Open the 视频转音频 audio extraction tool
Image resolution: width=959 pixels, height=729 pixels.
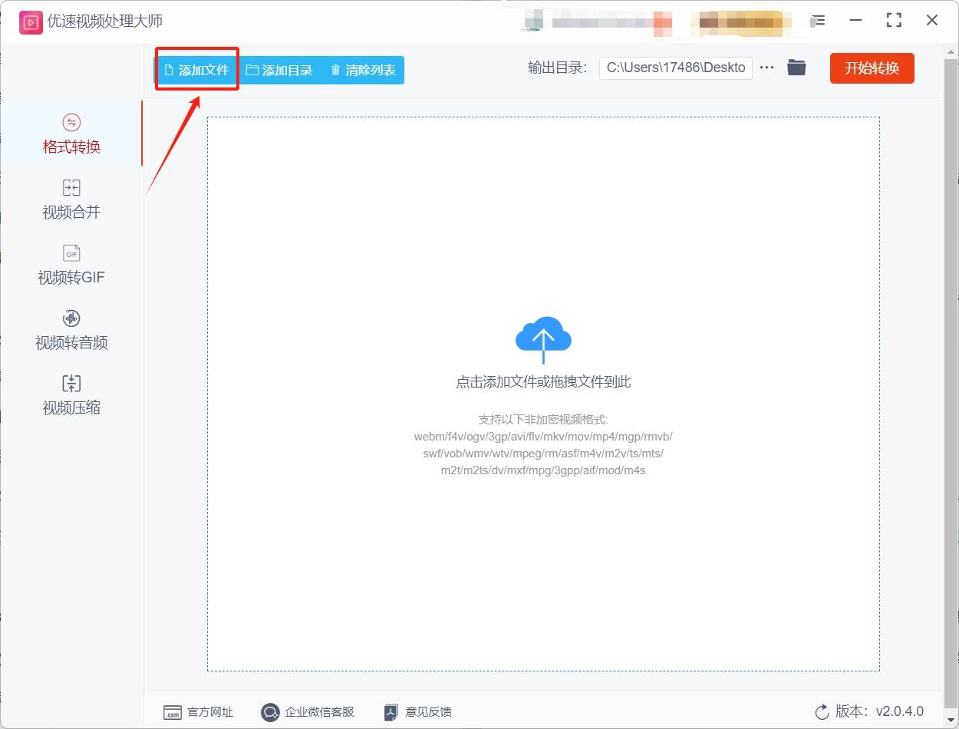coord(71,330)
